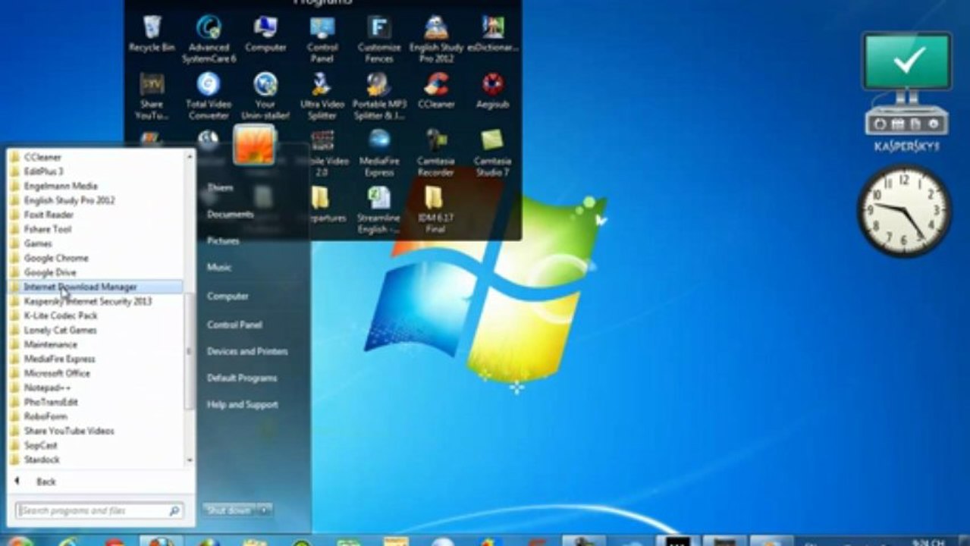Open the Streamline English desktop file icon

(x=379, y=210)
